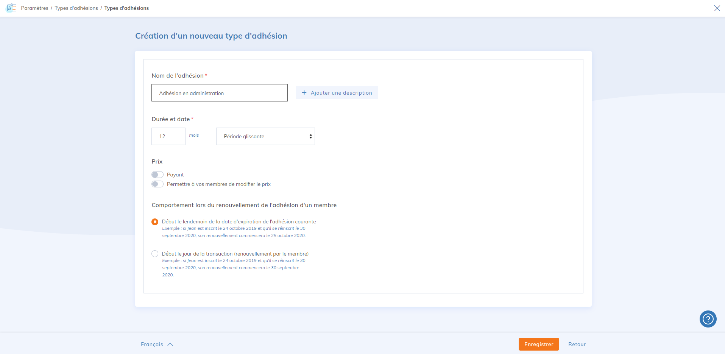Expand the Français language selector
Screen dimensions: 725x354
(157, 344)
